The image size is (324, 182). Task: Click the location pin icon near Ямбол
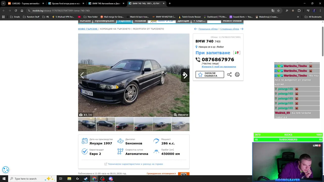[196, 47]
